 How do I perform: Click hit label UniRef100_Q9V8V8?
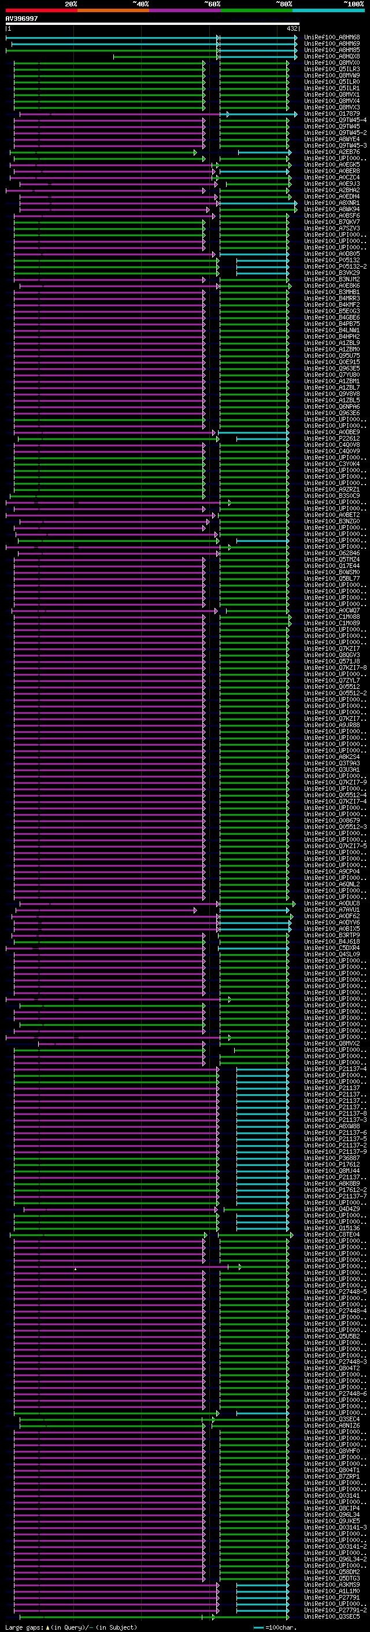(x=332, y=394)
